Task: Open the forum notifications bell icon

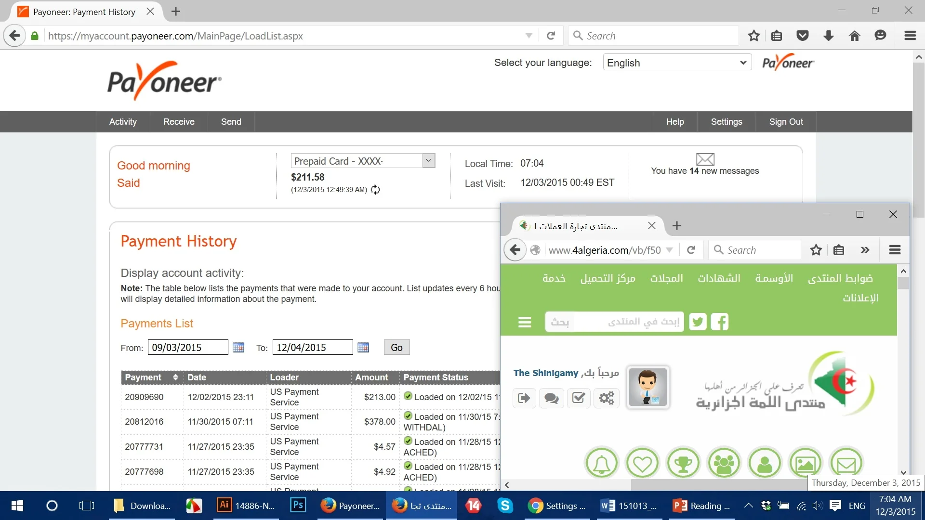Action: (601, 463)
